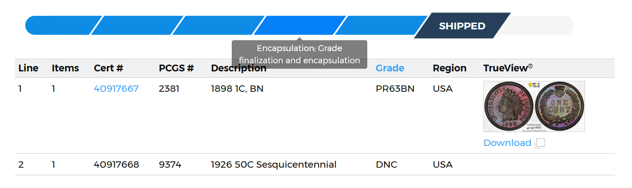Viewport: 632px width, 188px height.
Task: Click the copy icon beside Download
Action: pos(540,143)
